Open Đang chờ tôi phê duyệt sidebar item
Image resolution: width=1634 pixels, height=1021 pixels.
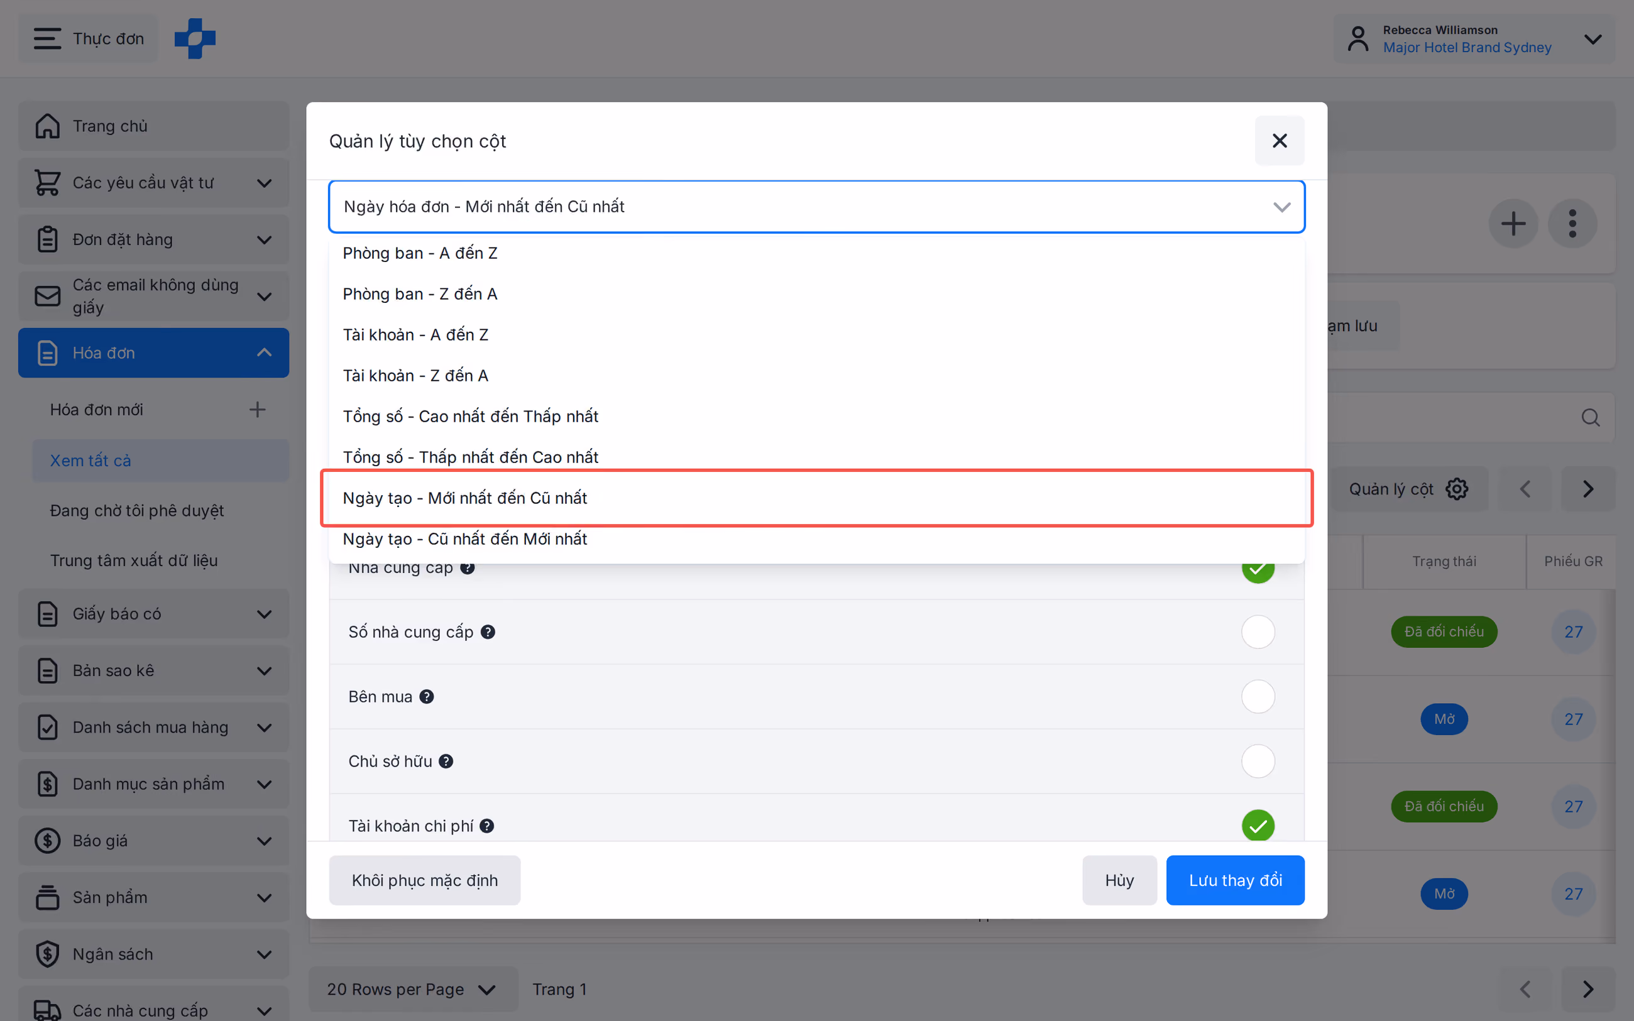point(137,510)
